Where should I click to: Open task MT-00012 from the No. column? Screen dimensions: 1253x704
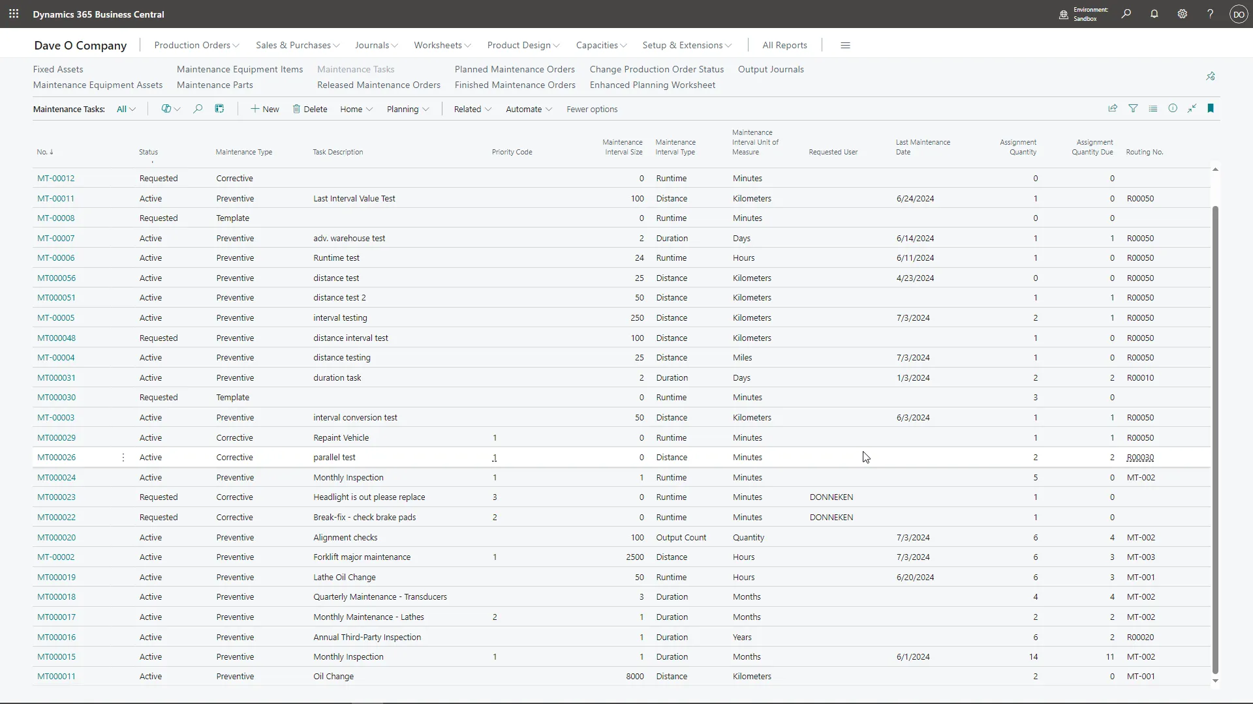coord(55,178)
